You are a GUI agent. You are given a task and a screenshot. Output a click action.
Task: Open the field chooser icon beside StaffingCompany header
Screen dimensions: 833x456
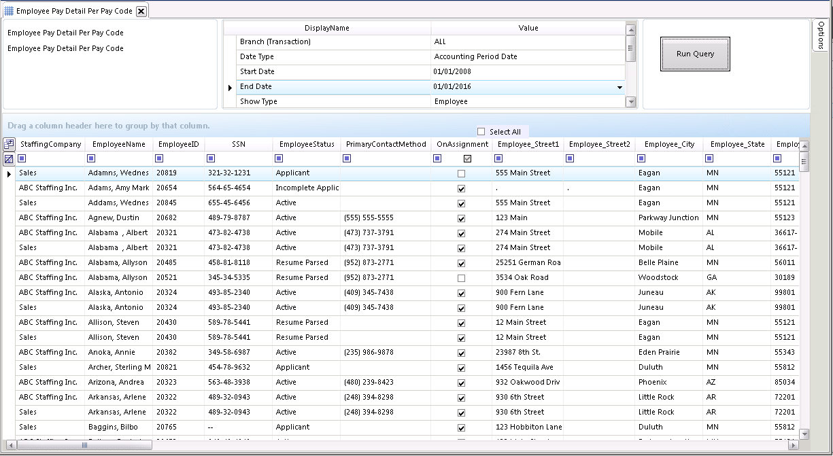pos(9,144)
